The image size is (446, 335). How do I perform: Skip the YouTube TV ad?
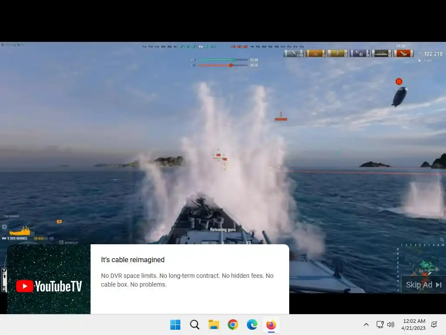click(423, 284)
